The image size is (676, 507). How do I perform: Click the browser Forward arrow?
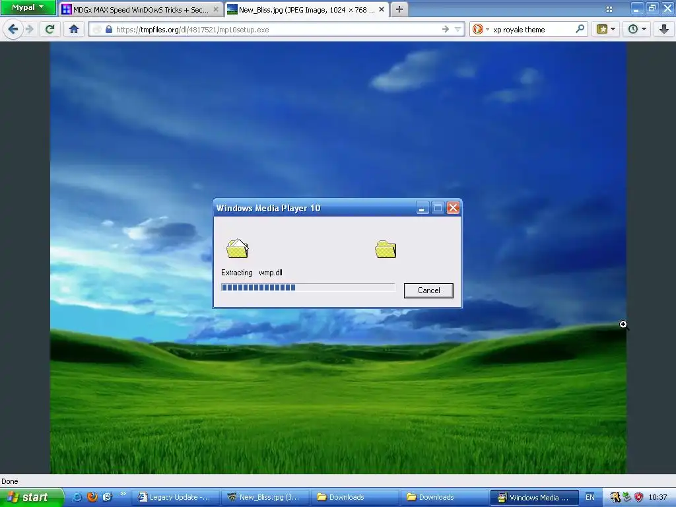[29, 29]
